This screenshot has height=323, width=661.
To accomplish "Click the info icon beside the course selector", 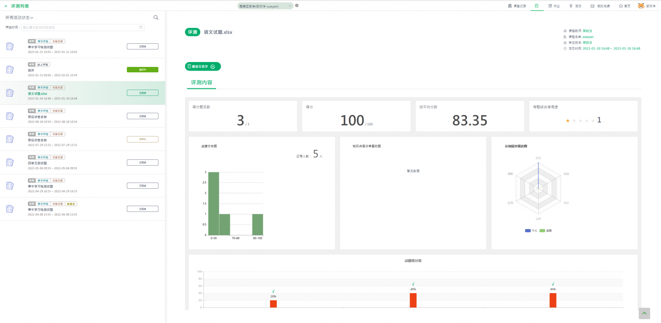I will coord(297,6).
